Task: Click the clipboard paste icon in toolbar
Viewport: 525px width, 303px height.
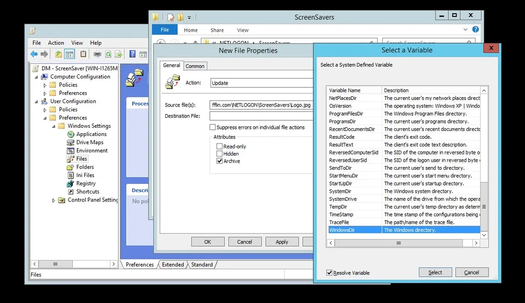Action: [83, 54]
